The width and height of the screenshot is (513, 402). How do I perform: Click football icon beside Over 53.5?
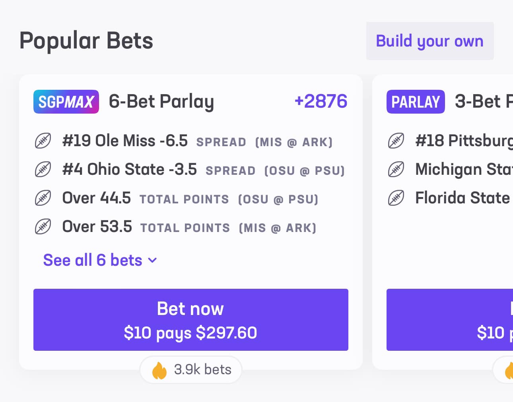tap(43, 227)
